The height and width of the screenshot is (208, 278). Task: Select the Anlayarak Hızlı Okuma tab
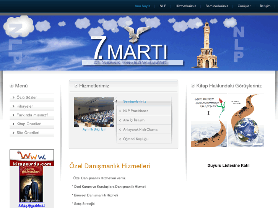144,130
